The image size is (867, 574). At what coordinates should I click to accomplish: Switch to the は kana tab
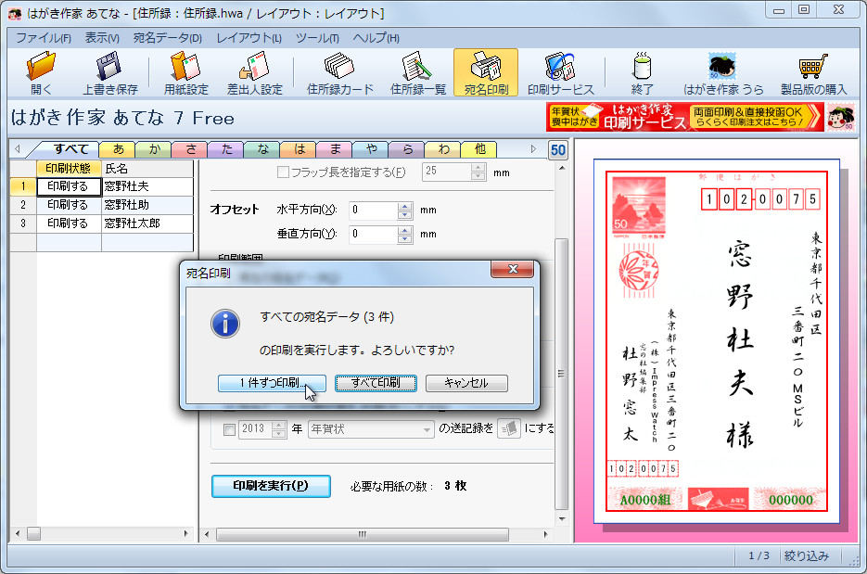pos(299,147)
